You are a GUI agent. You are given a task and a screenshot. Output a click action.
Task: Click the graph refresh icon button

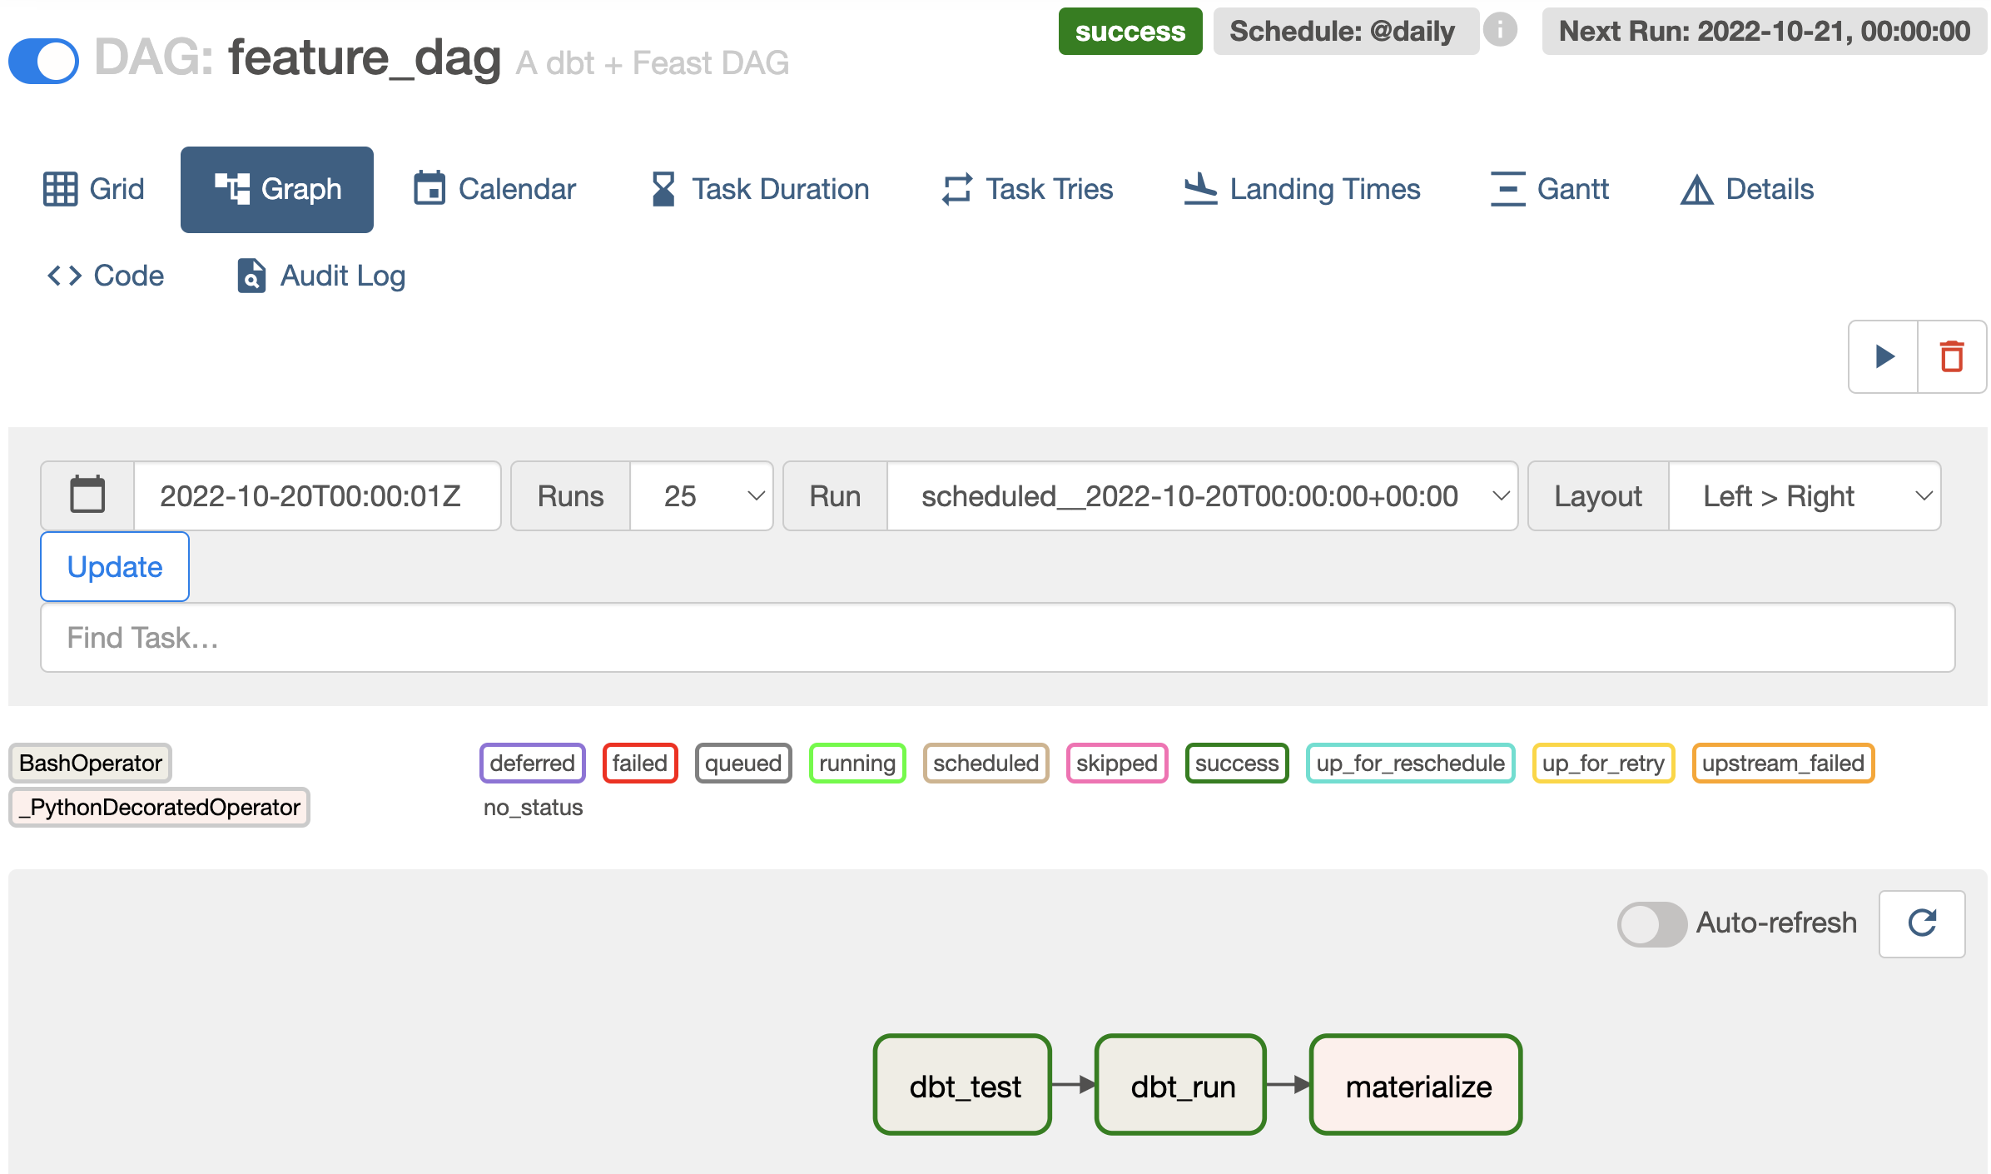point(1922,923)
